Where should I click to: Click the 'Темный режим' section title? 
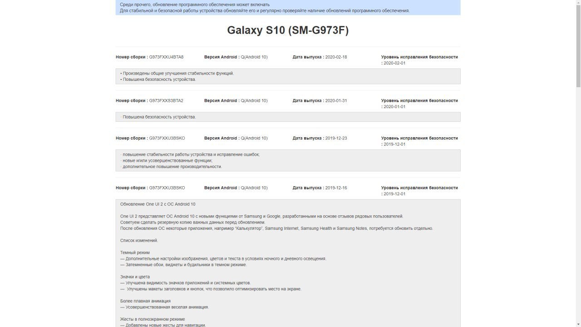coord(135,253)
